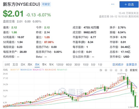Click the 13.49 万球友关注 follower count
Image resolution: width=139 pixels, height=109 pixels.
129,13
